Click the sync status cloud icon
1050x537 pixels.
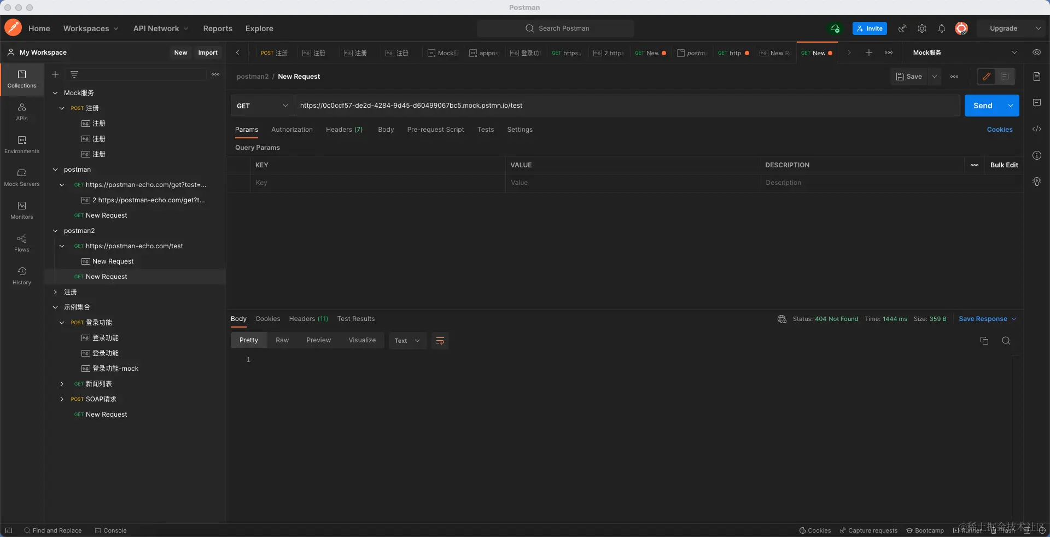pos(835,28)
